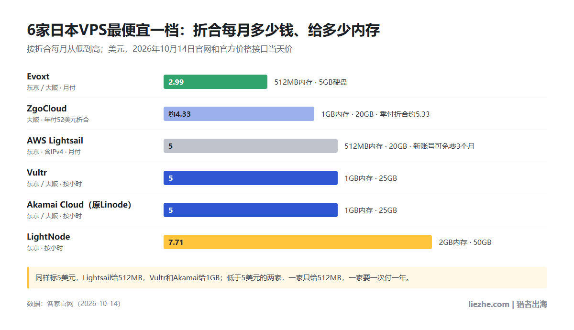Click the Evoxt spec 512MB内存 · 5GB硬盘
This screenshot has height=330, width=574.
311,82
